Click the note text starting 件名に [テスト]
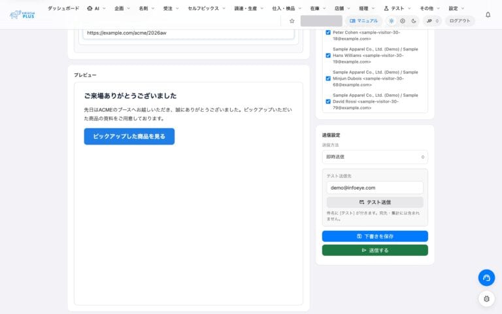Viewport: 502px width, 314px height. [x=373, y=216]
